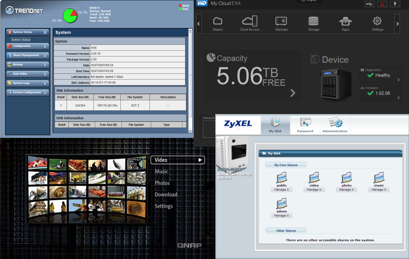409x259 pixels.
Task: Click Manage it under the public share
Action: pos(282,190)
